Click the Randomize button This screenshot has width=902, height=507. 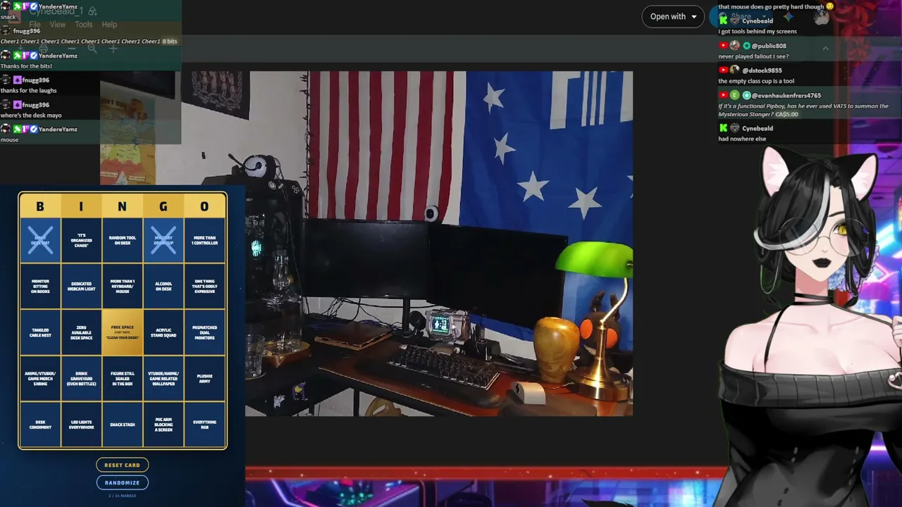click(x=123, y=482)
